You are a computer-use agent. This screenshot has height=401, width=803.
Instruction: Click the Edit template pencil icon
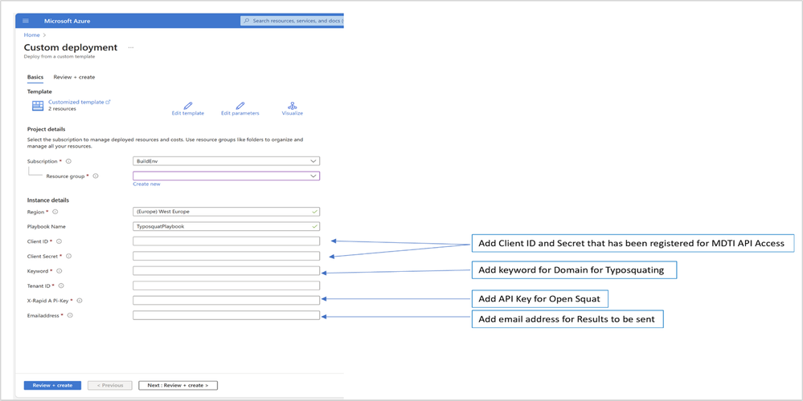click(188, 106)
